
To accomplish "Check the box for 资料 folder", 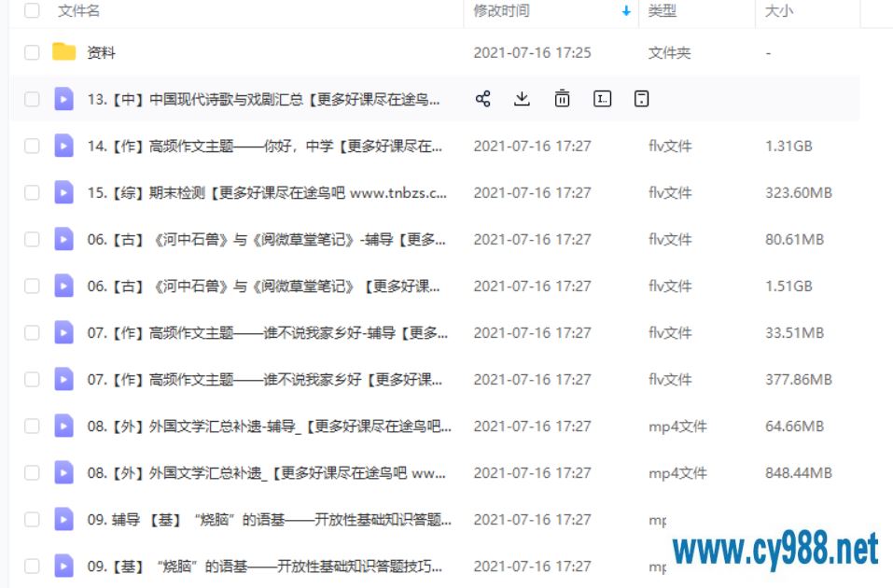I will pyautogui.click(x=32, y=52).
